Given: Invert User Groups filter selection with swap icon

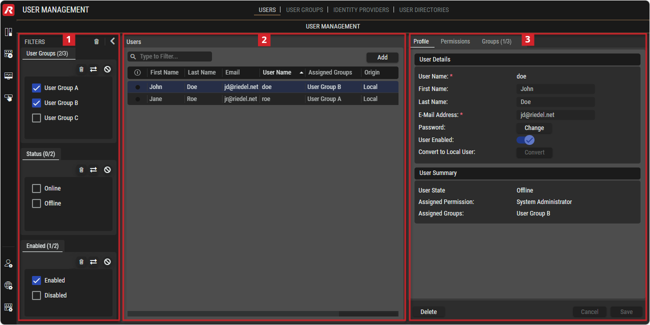Looking at the screenshot, I should coord(93,69).
